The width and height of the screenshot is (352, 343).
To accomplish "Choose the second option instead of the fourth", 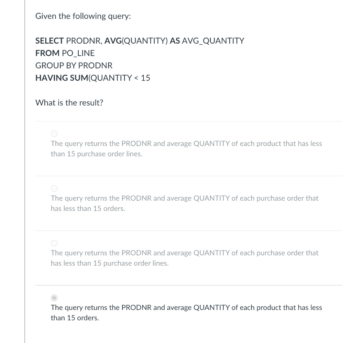I will pyautogui.click(x=54, y=188).
